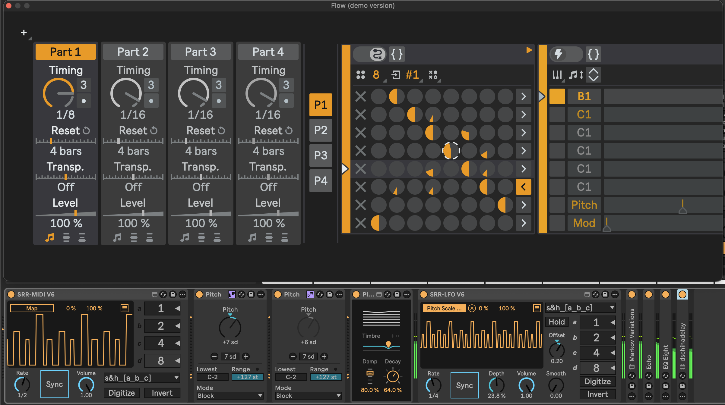The height and width of the screenshot is (405, 725).
Task: Click the note transpose arrows icon
Action: coord(576,75)
